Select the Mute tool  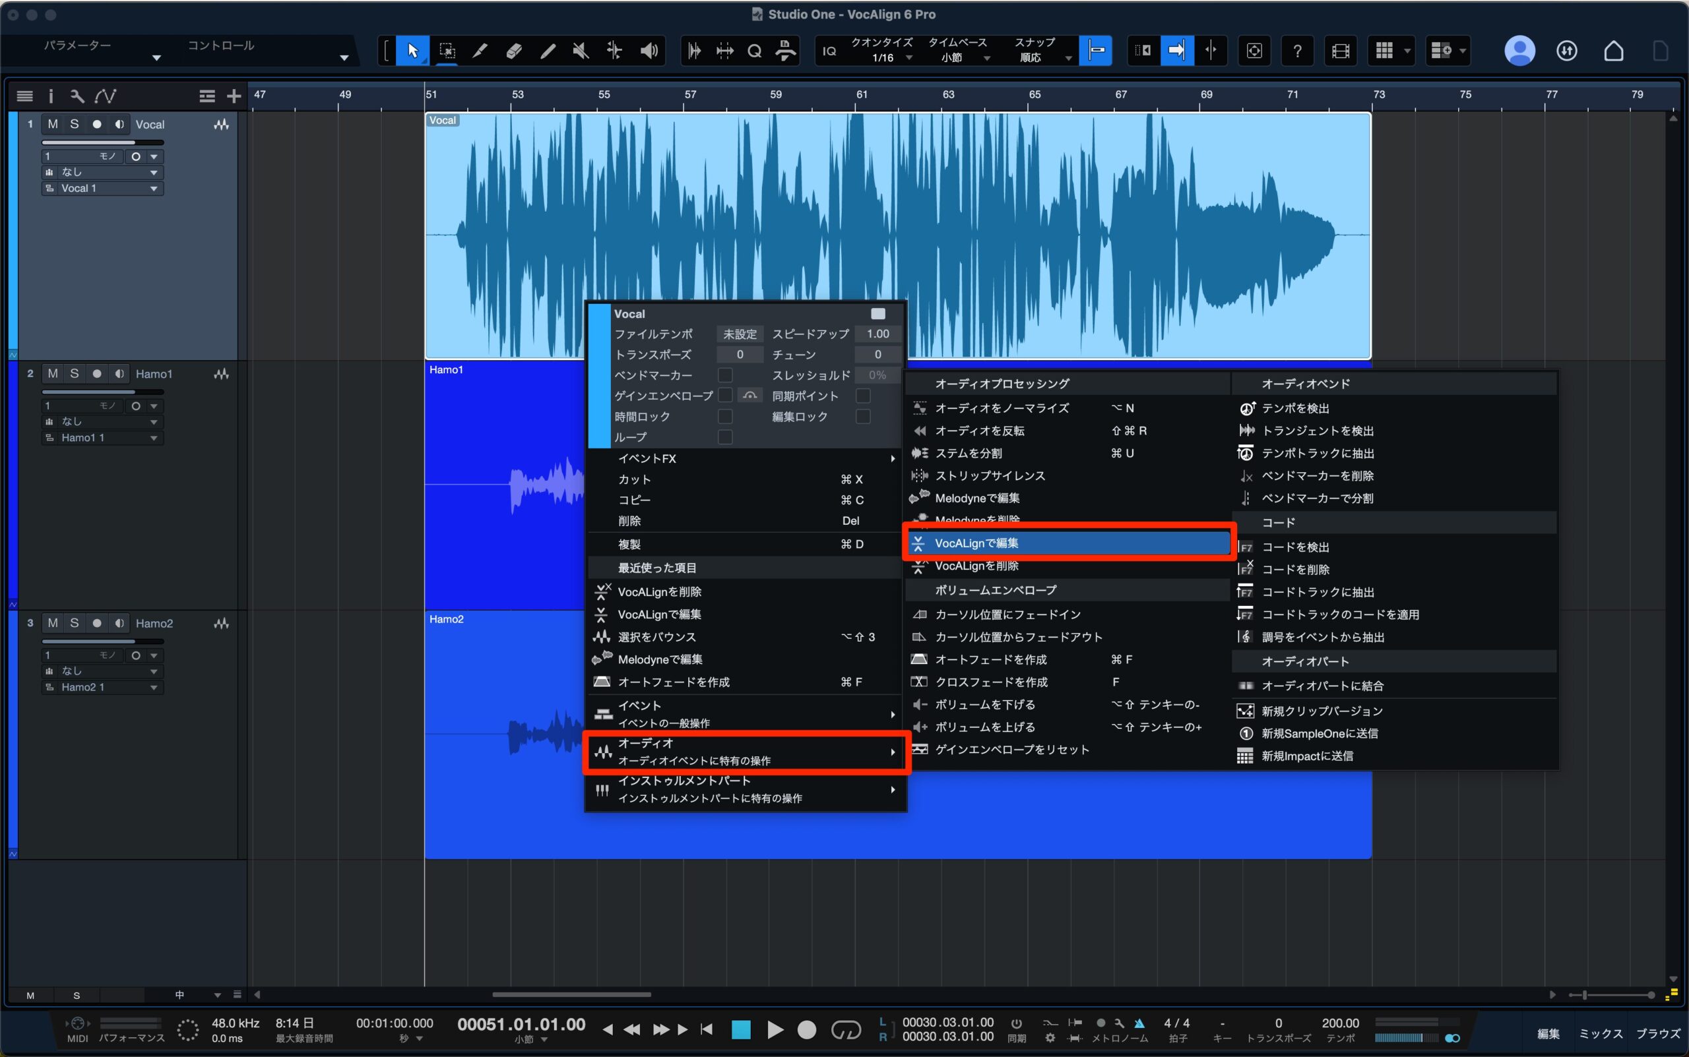tap(581, 50)
